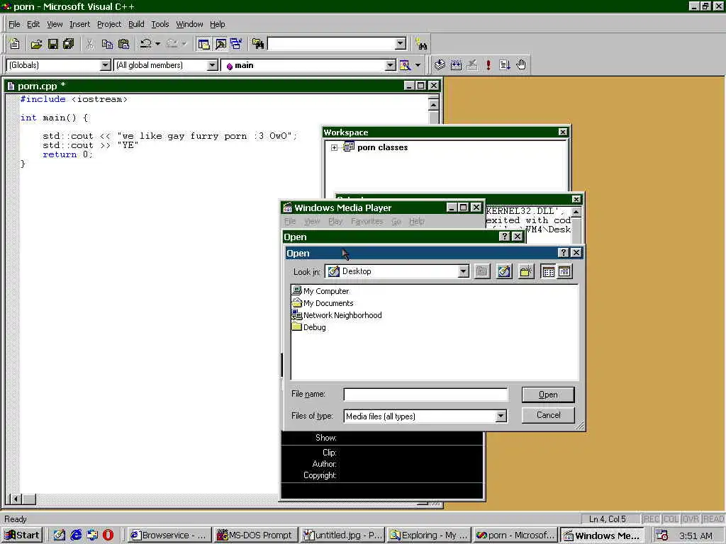Click the File name input field
Viewport: 726px width, 544px height.
(x=425, y=395)
